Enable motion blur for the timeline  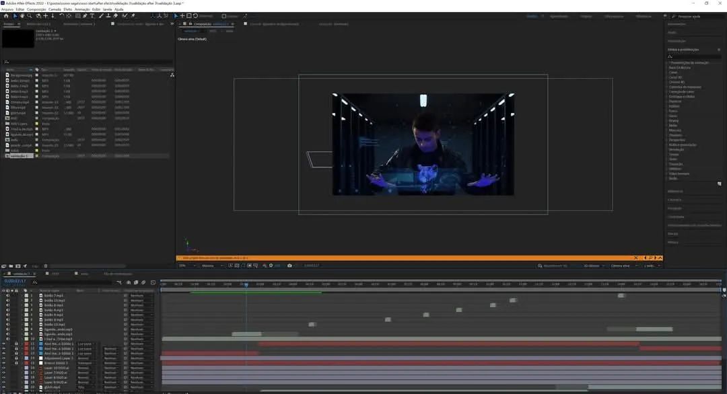[143, 282]
